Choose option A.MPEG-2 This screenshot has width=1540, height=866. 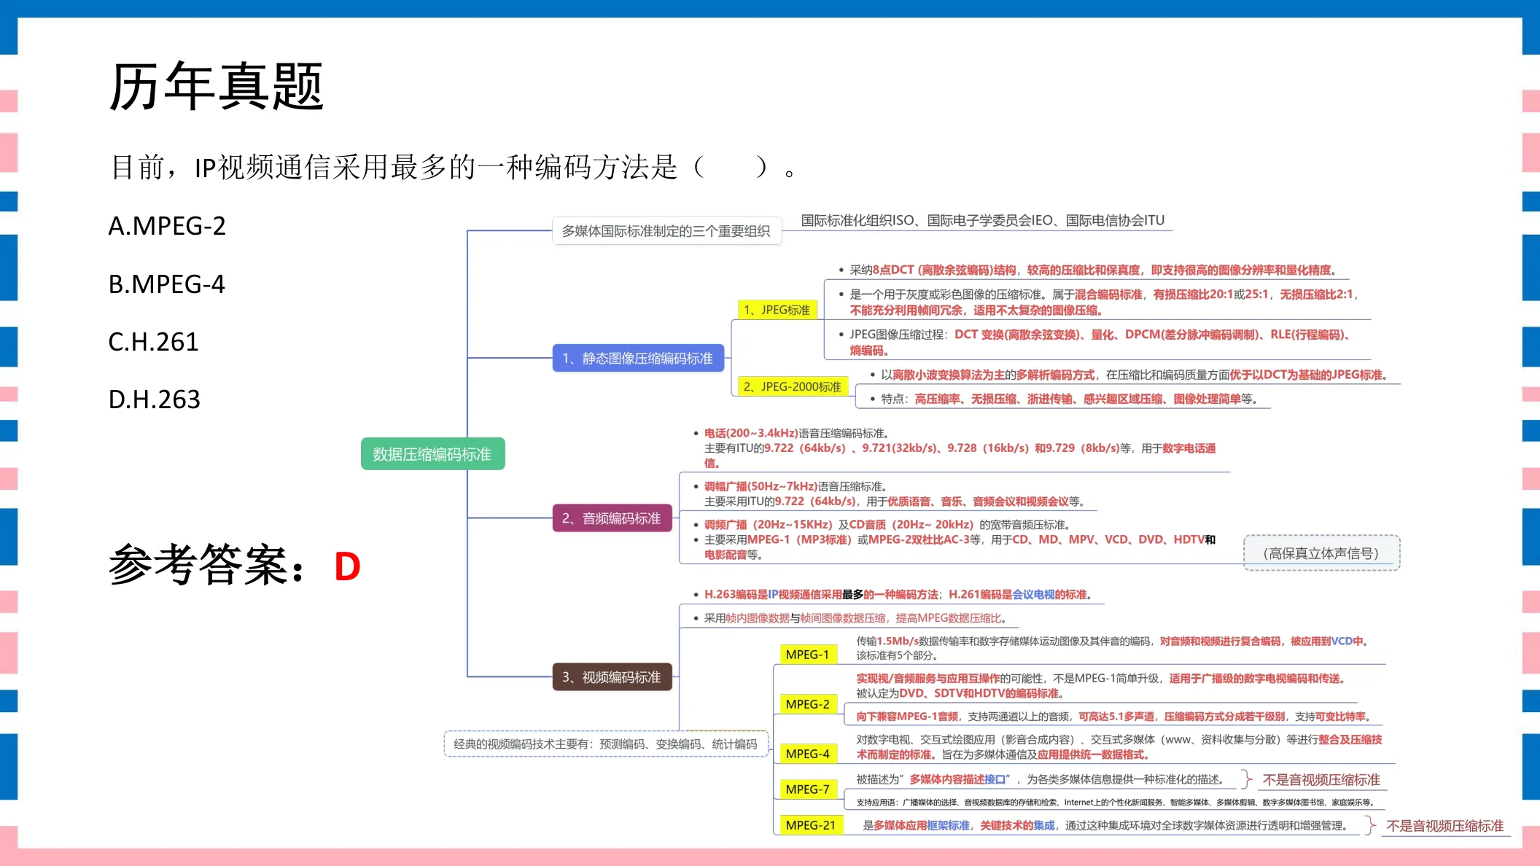[167, 226]
